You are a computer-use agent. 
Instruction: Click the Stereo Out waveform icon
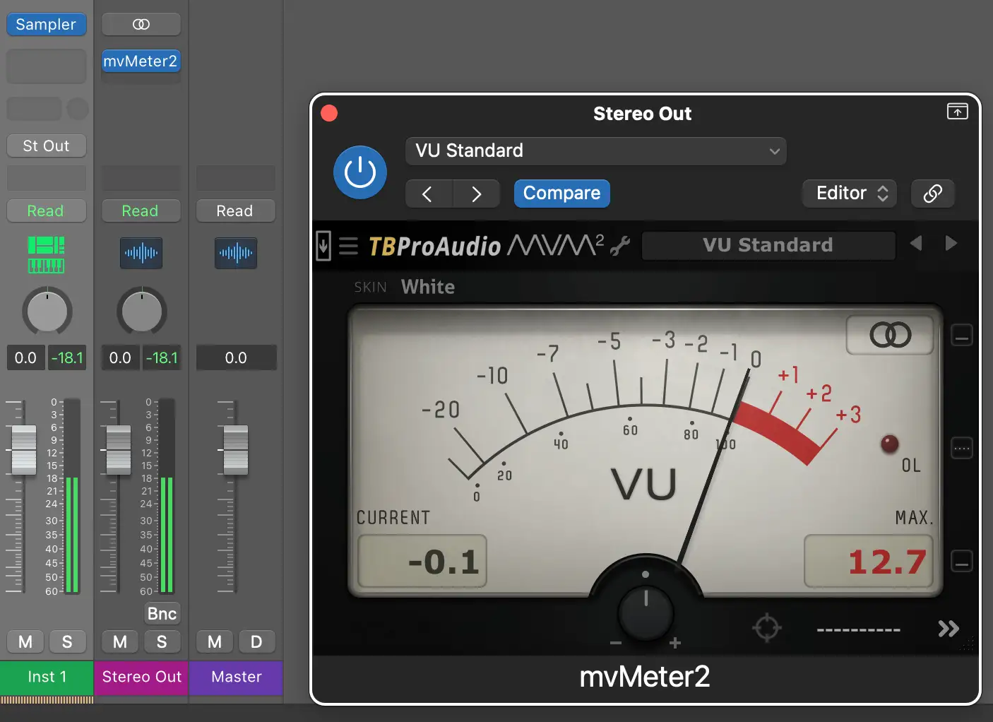click(x=141, y=253)
